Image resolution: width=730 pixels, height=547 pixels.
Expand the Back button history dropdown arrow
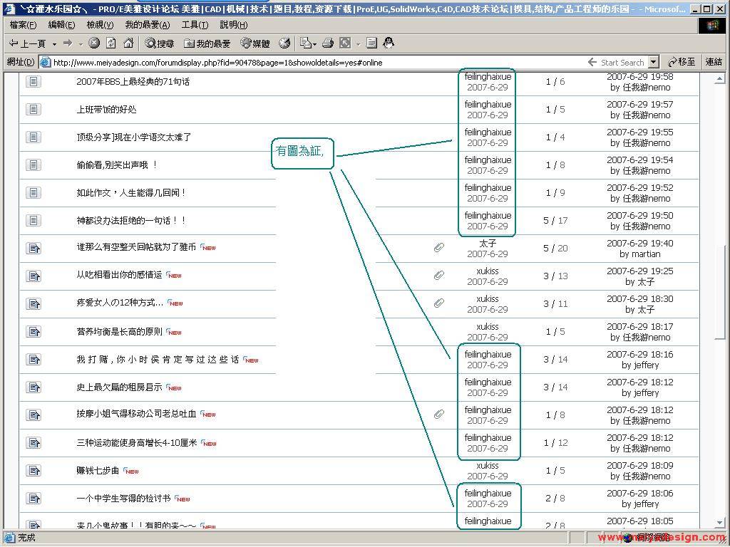point(53,43)
